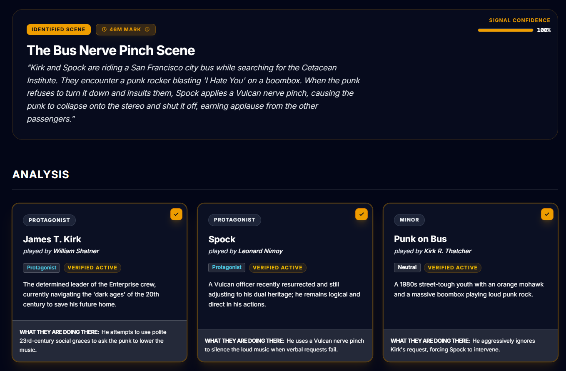This screenshot has height=371, width=566.
Task: Click the Signal Confidence progress bar
Action: [506, 30]
